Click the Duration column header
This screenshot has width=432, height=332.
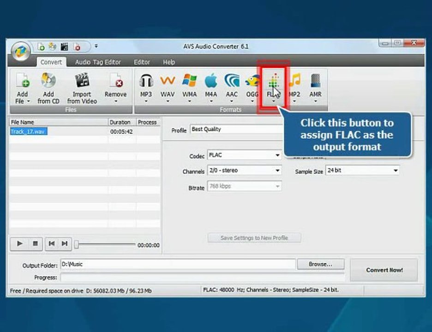(x=122, y=122)
